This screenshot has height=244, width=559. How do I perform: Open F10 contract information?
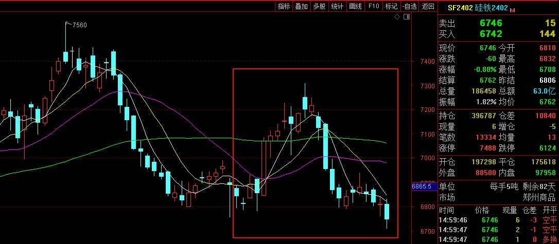coord(374,6)
